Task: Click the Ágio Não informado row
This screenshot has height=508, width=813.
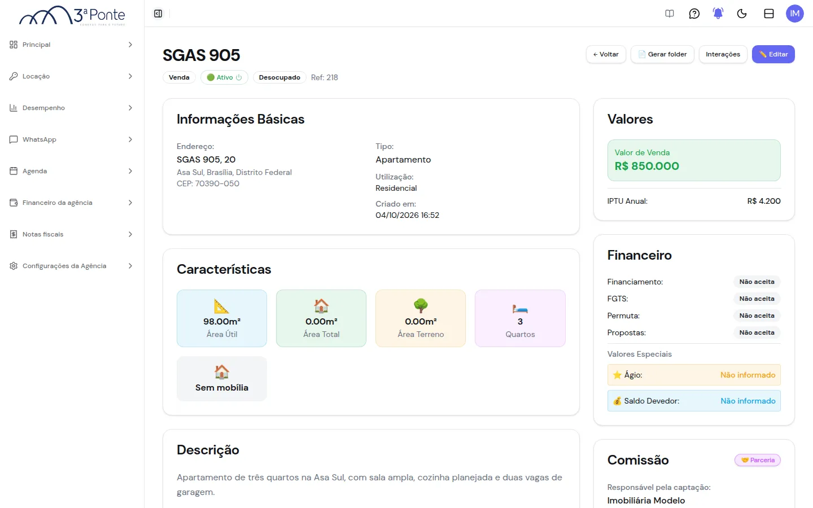Action: pos(694,375)
